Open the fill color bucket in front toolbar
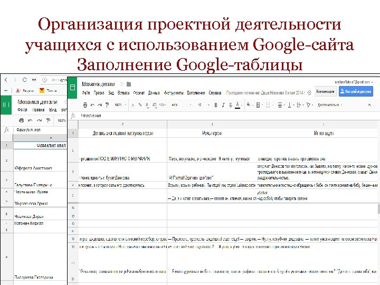Viewport: 380px width, 285px height. [249, 105]
